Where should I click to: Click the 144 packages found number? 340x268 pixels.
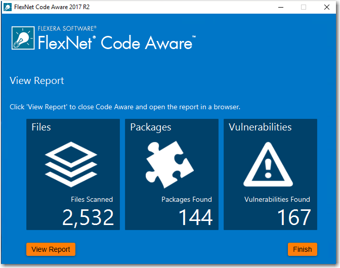(195, 217)
